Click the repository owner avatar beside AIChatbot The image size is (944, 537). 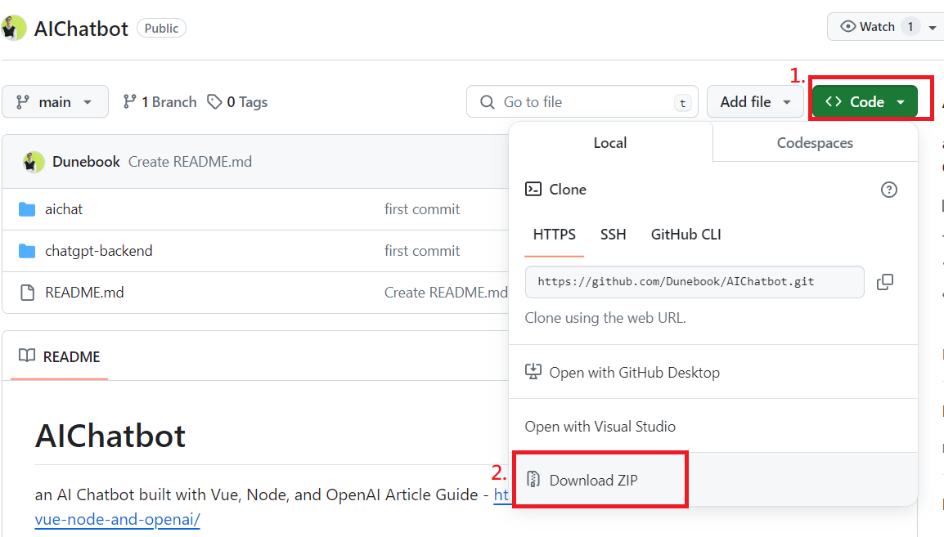click(x=14, y=28)
